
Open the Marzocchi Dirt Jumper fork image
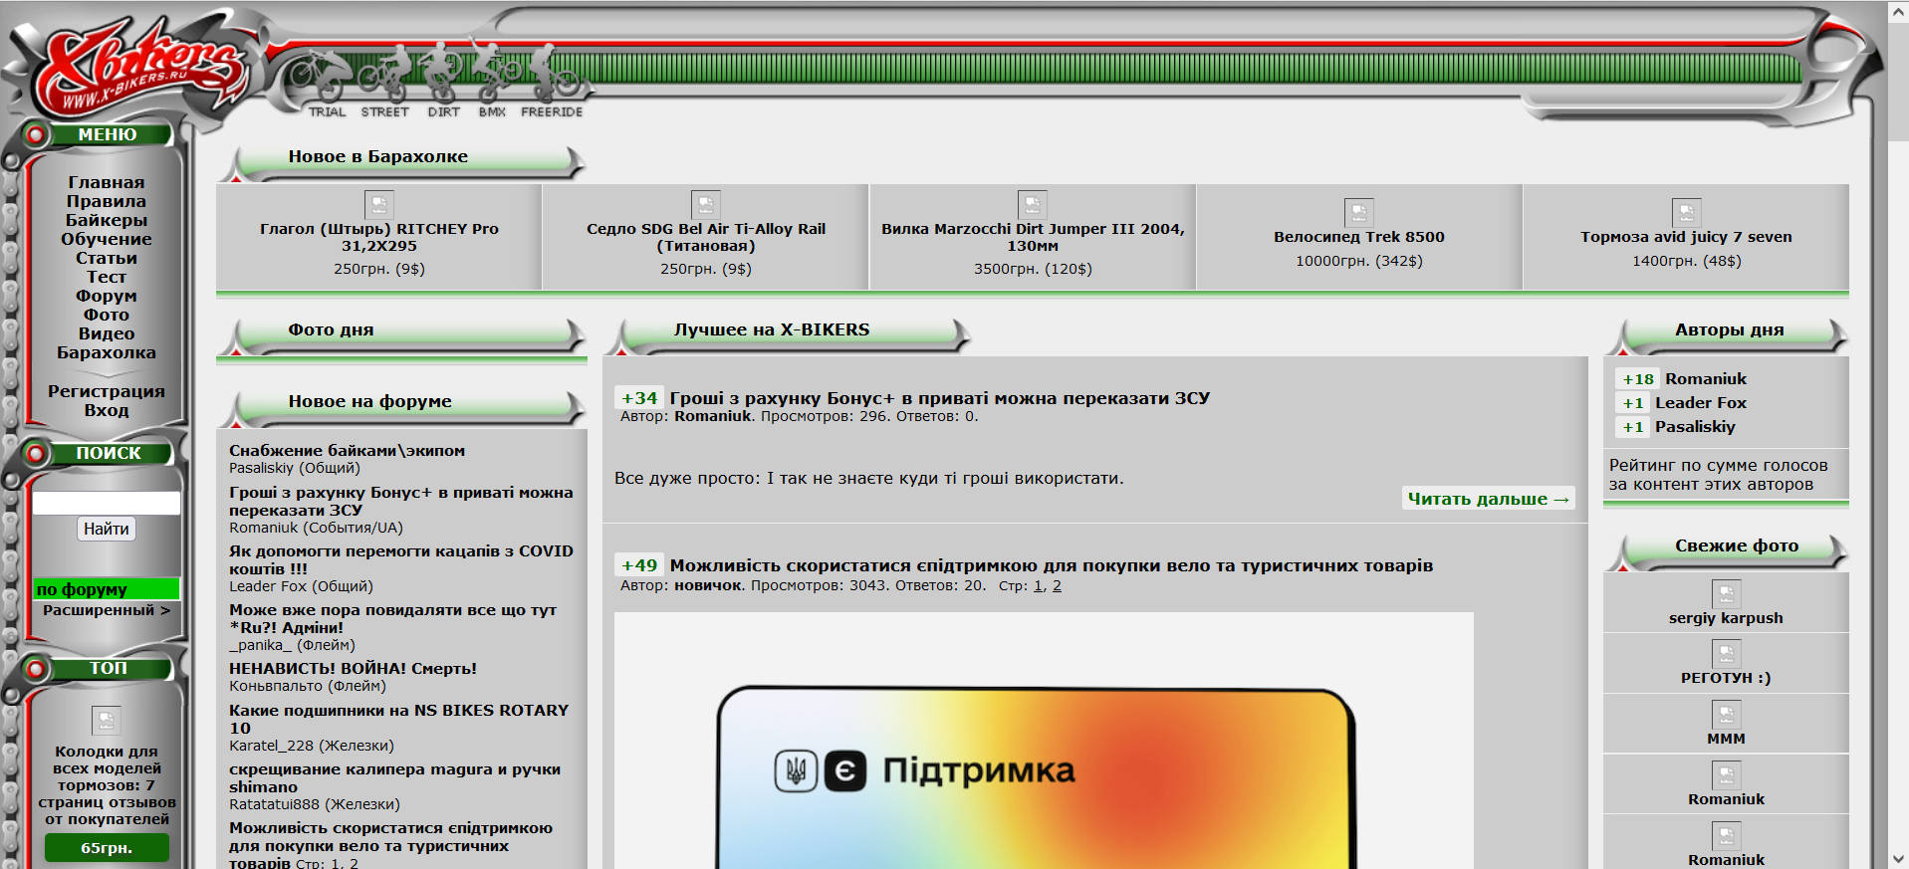[1033, 205]
